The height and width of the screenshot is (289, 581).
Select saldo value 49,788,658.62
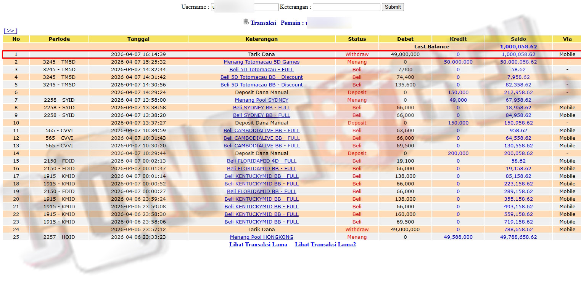tap(518, 237)
